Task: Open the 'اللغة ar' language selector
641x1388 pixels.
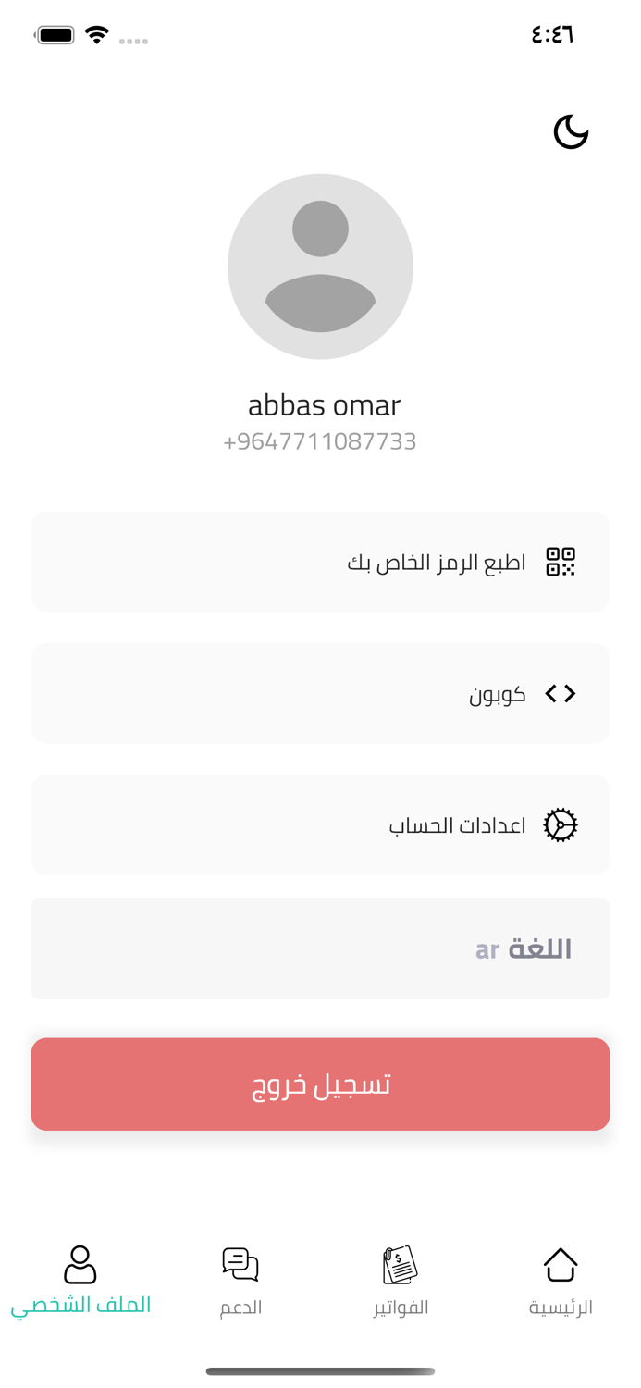Action: coord(320,948)
